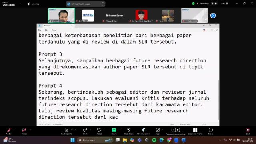Open the Chat panel
This screenshot has width=256, height=144.
point(85,131)
